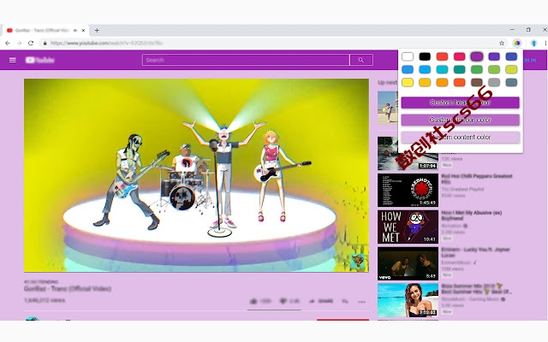This screenshot has height=342, width=548.
Task: View site info via the padlock icon
Action: (45, 43)
